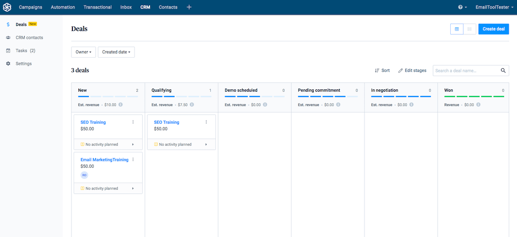Open the three-dot menu on Email MarketingTraining deal
The image size is (517, 237).
click(133, 160)
